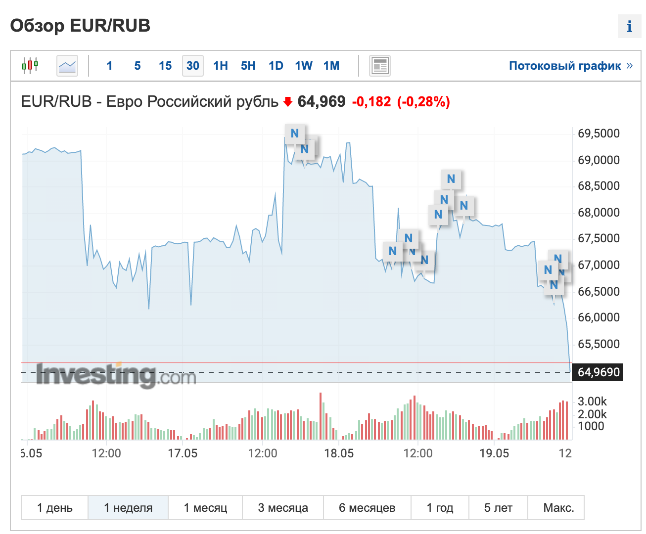Image resolution: width=646 pixels, height=534 pixels.
Task: Pick the 1D interval
Action: 276,66
